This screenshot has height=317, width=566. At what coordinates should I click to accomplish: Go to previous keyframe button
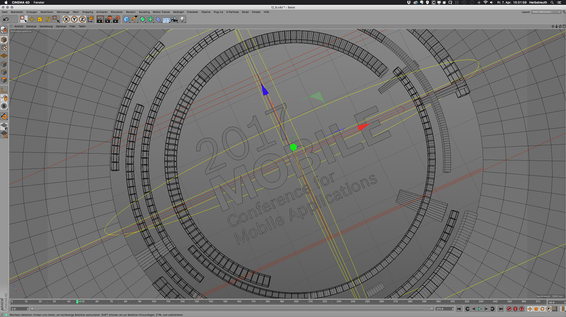point(467,309)
